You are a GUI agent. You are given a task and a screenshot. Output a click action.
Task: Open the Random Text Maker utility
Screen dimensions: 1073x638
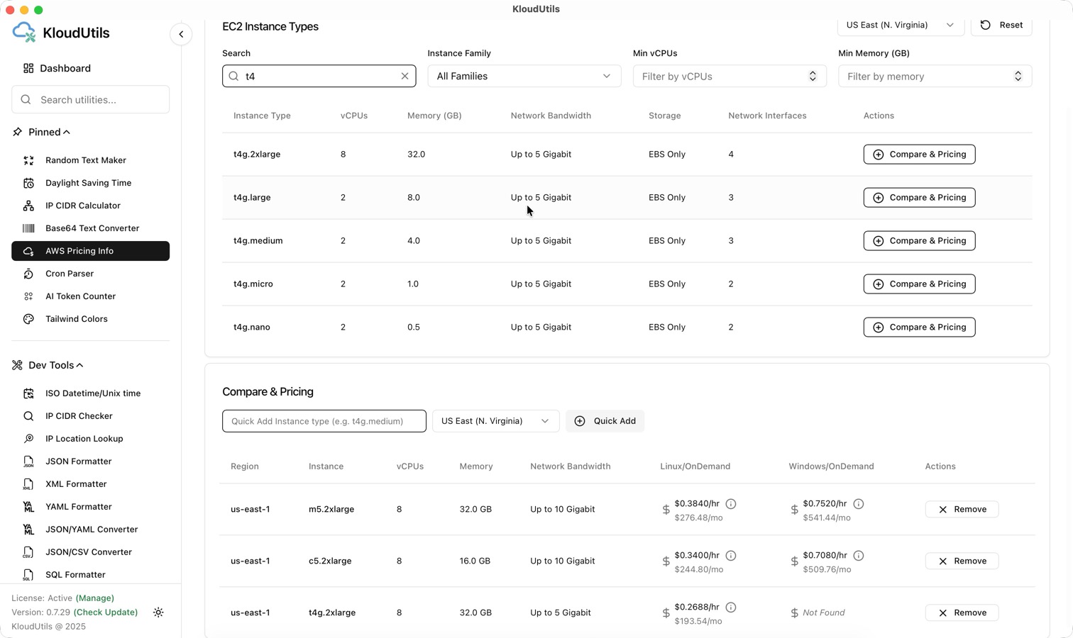(85, 160)
